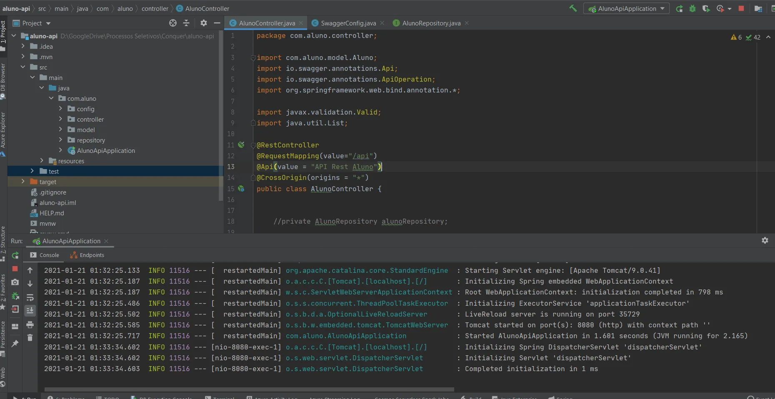The image size is (775, 399).
Task: Stop the running application from top toolbar
Action: [741, 8]
